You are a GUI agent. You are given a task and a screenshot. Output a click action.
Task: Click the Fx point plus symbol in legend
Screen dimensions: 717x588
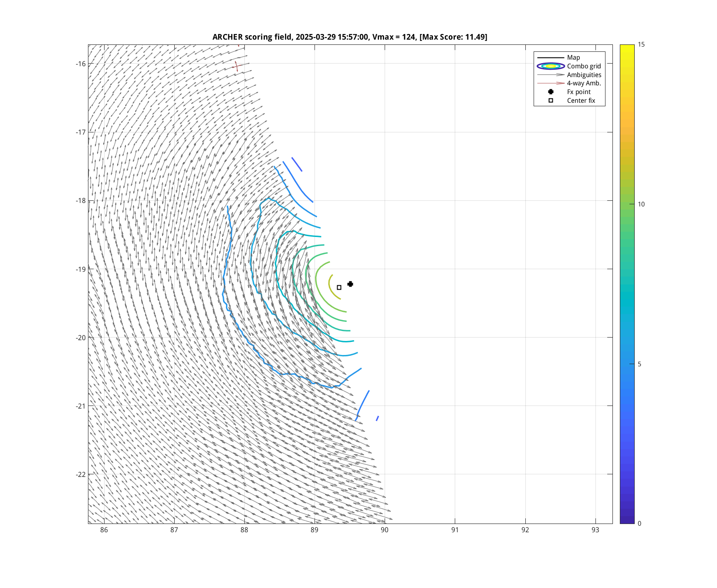coord(551,92)
